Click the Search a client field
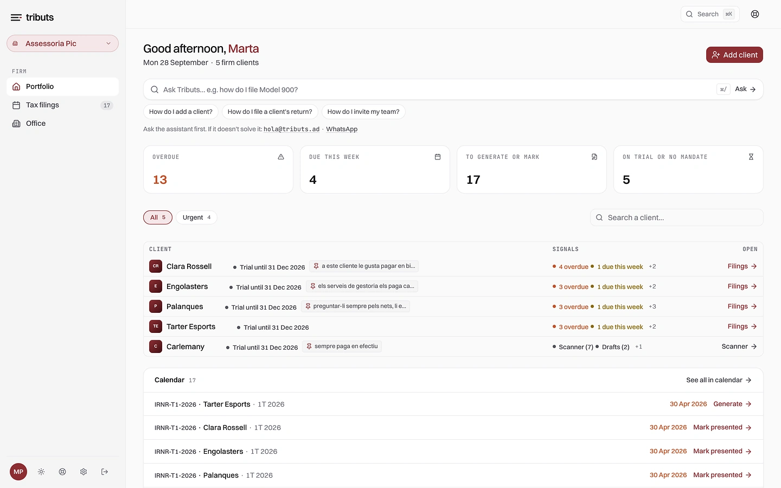The image size is (781, 488). 676,217
